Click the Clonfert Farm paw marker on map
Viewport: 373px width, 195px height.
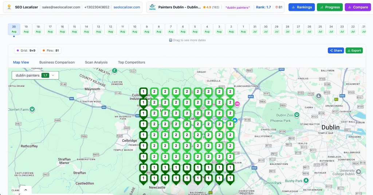click(32, 109)
